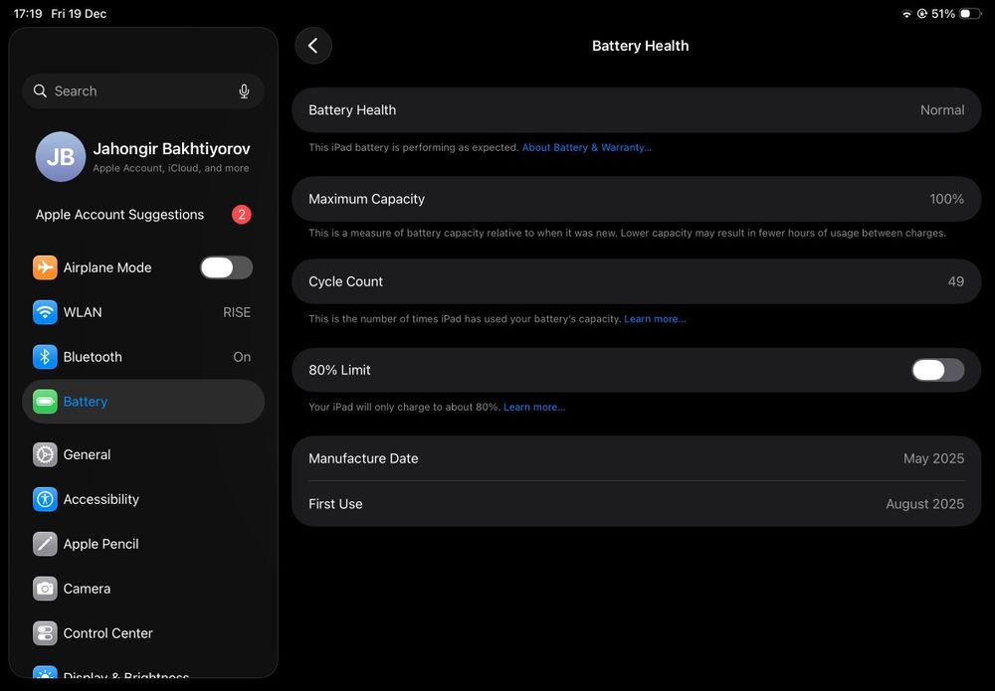The height and width of the screenshot is (691, 995).
Task: Open Bluetooth settings
Action: click(143, 357)
